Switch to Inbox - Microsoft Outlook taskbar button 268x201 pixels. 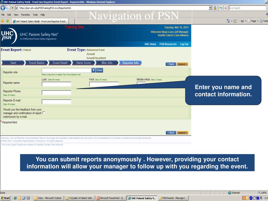(x=48, y=198)
